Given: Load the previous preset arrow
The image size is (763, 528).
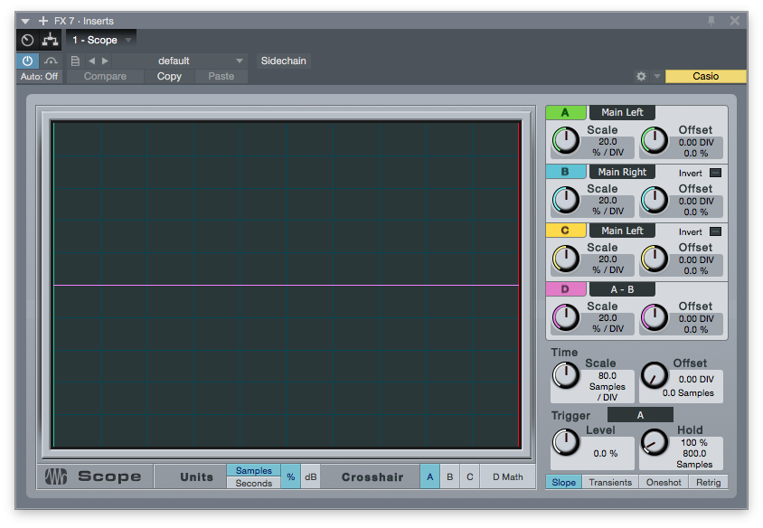Looking at the screenshot, I should 91,61.
